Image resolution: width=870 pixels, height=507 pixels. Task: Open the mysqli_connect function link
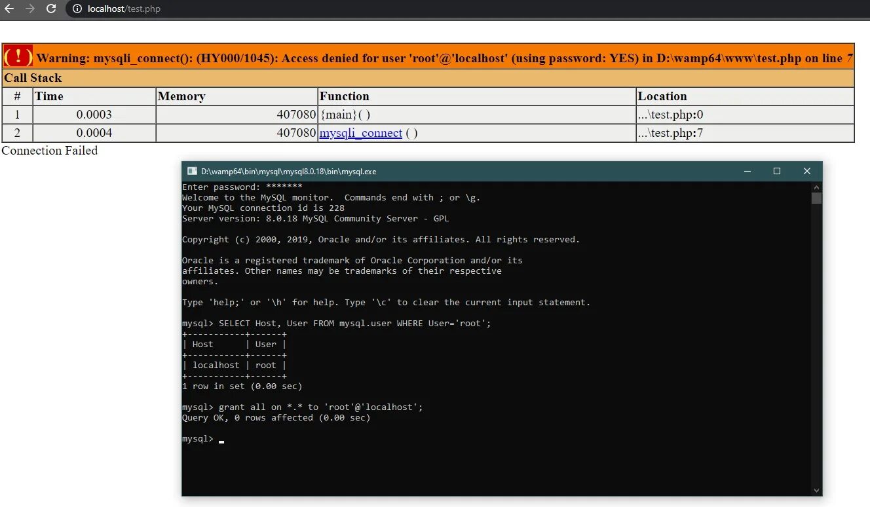[360, 133]
